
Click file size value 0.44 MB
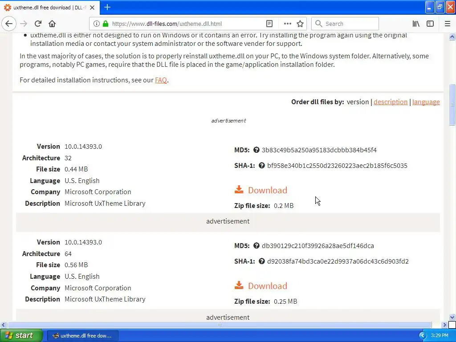pos(76,169)
